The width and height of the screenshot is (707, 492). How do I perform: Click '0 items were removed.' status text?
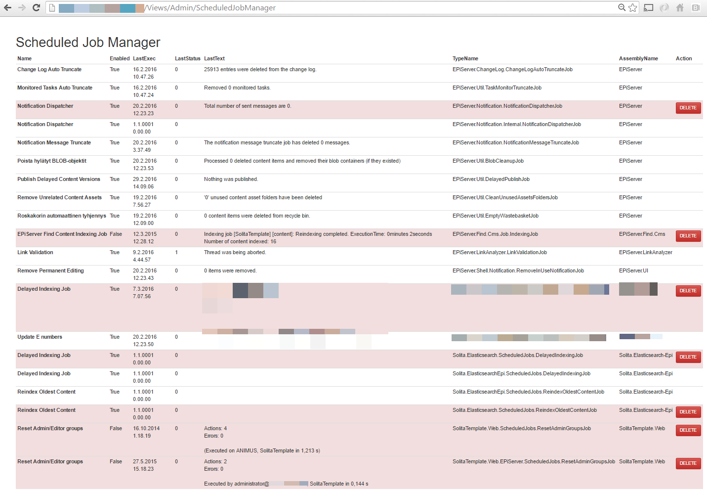(x=230, y=270)
